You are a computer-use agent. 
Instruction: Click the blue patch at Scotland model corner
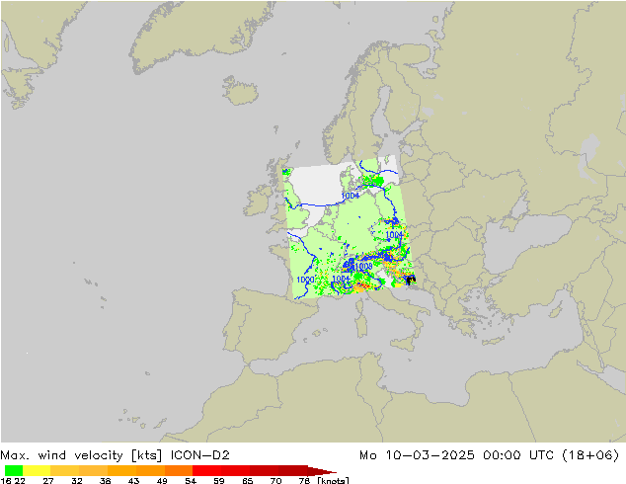click(286, 172)
